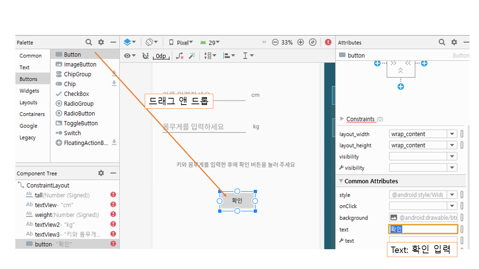Zoom in on the design canvas

300,42
